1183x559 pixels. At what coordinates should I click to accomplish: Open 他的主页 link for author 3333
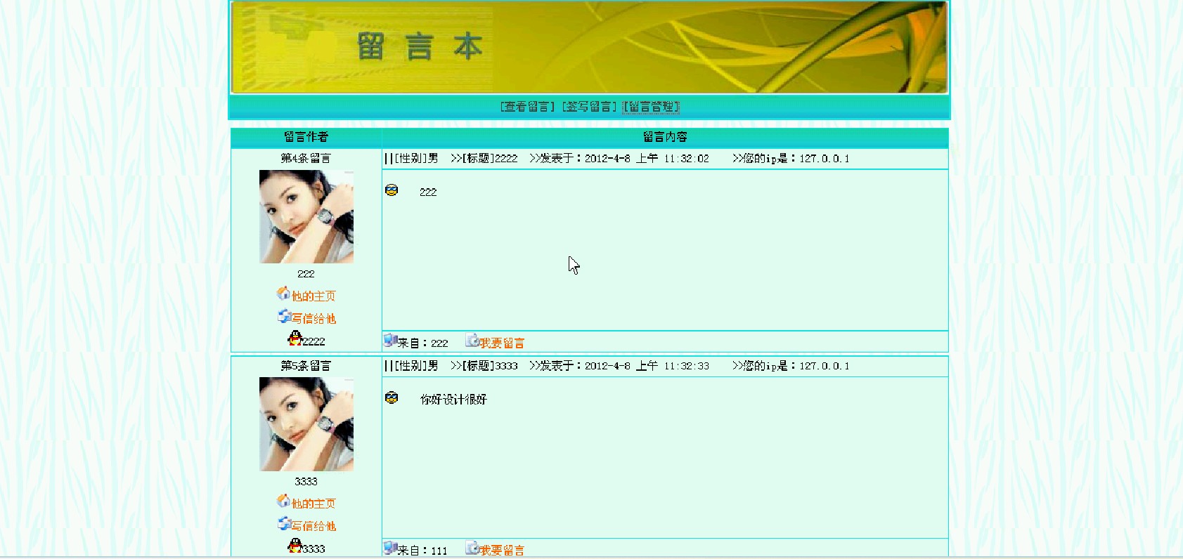(313, 504)
